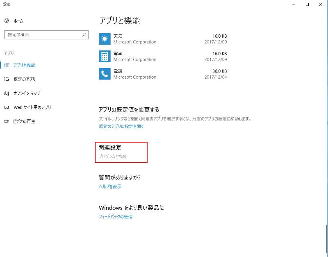This screenshot has width=328, height=257.
Task: Switch to ビデオの再生 page
Action: click(x=24, y=121)
